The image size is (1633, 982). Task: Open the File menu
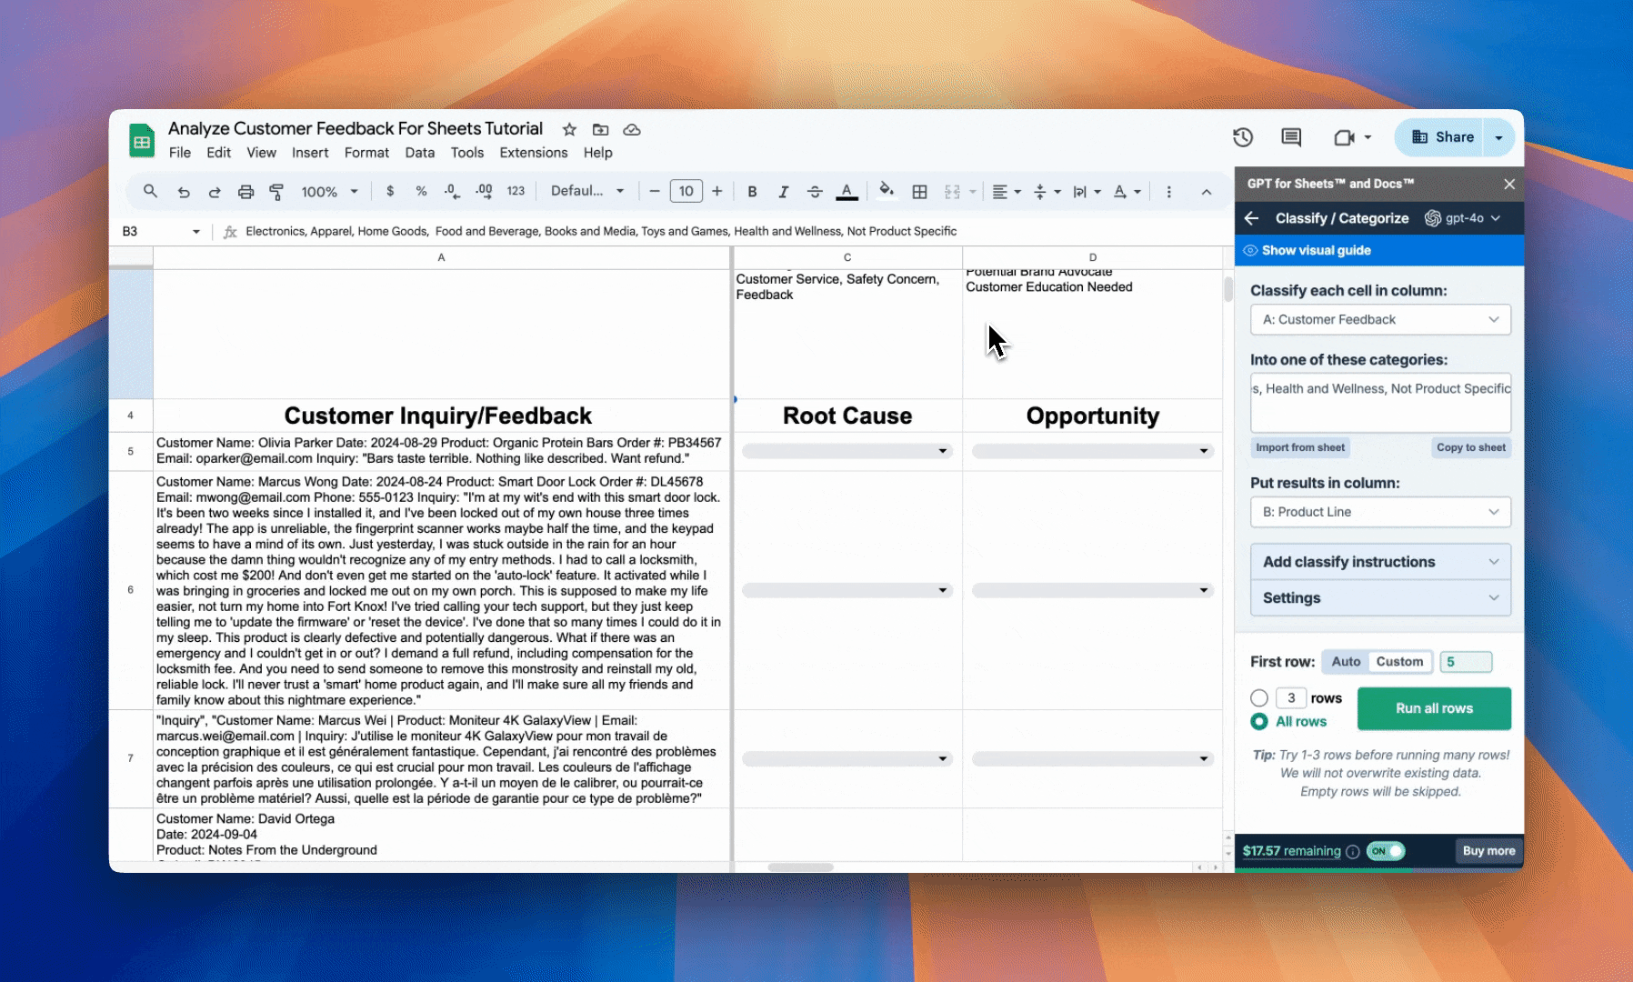pos(180,153)
